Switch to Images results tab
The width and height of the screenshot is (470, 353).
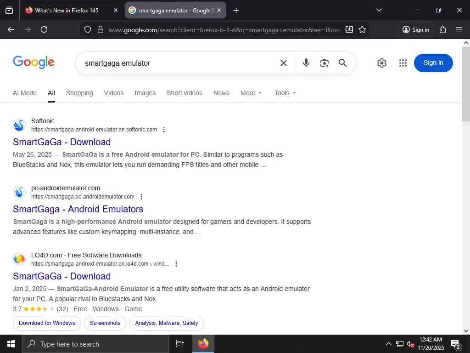coord(145,93)
